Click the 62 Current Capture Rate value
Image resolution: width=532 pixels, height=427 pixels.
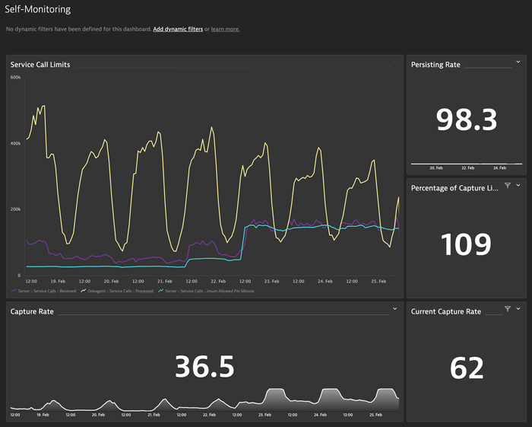466,368
